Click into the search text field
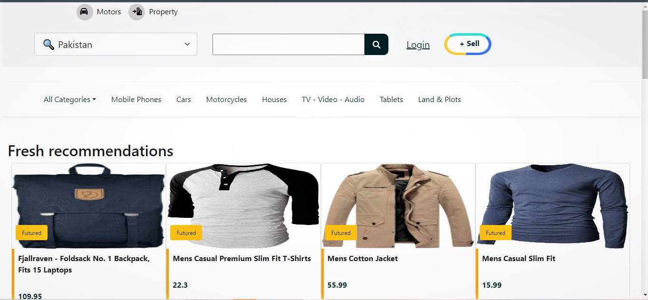Screen dimensions: 648x300 click(x=288, y=45)
